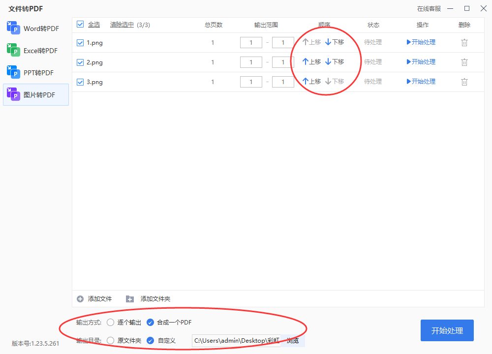Click the version number 1.23.5.261 text
This screenshot has width=492, height=354.
tap(35, 343)
